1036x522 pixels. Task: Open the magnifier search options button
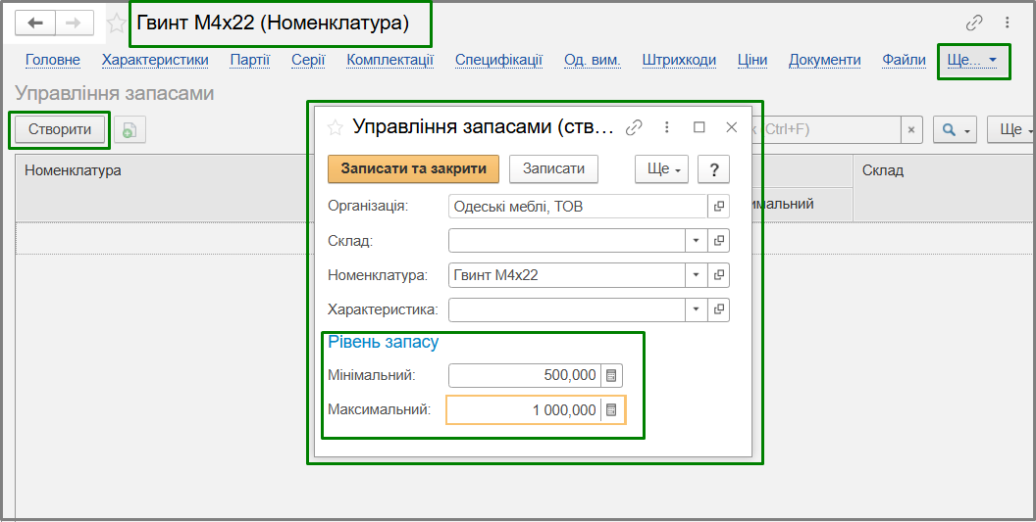955,130
